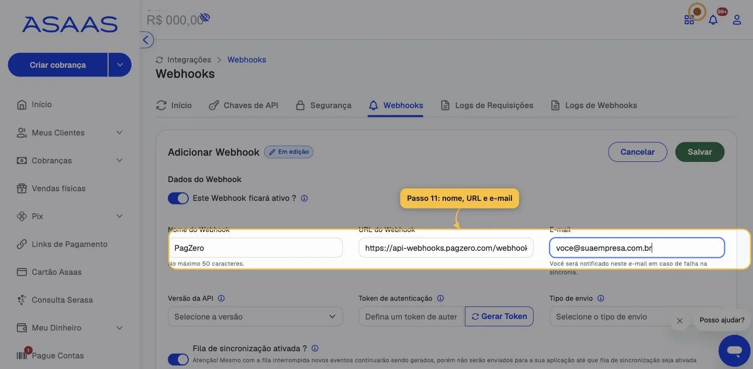
Task: Switch to Logs de Requisições tab
Action: tap(487, 105)
